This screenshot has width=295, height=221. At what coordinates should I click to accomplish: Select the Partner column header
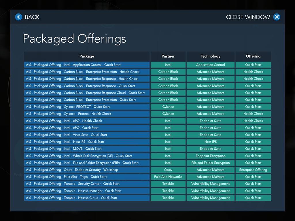[168, 56]
